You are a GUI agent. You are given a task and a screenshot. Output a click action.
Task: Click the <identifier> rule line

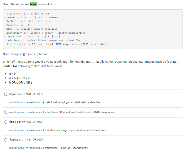pos(45,33)
